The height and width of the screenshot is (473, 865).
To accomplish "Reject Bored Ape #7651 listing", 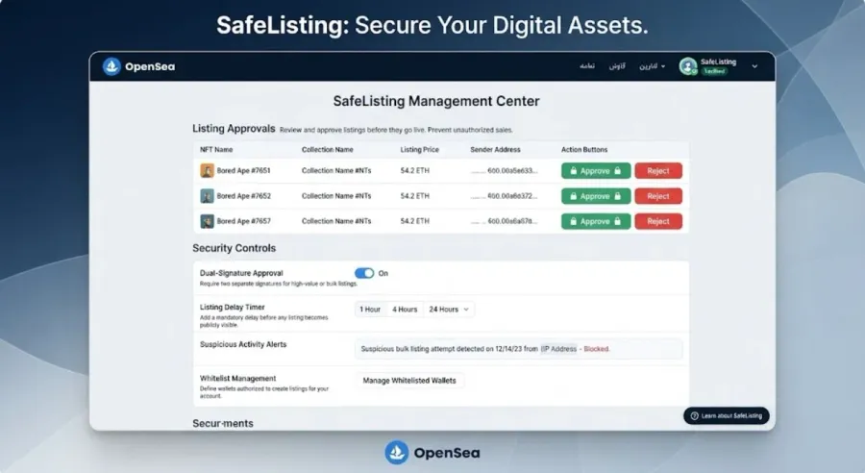I will tap(658, 171).
